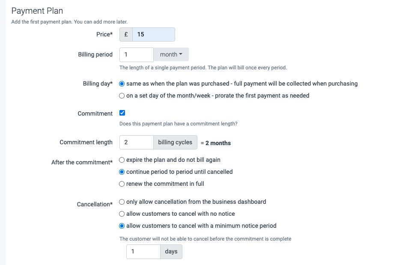Click the commitment length field showing 2
The image size is (396, 265).
point(136,142)
